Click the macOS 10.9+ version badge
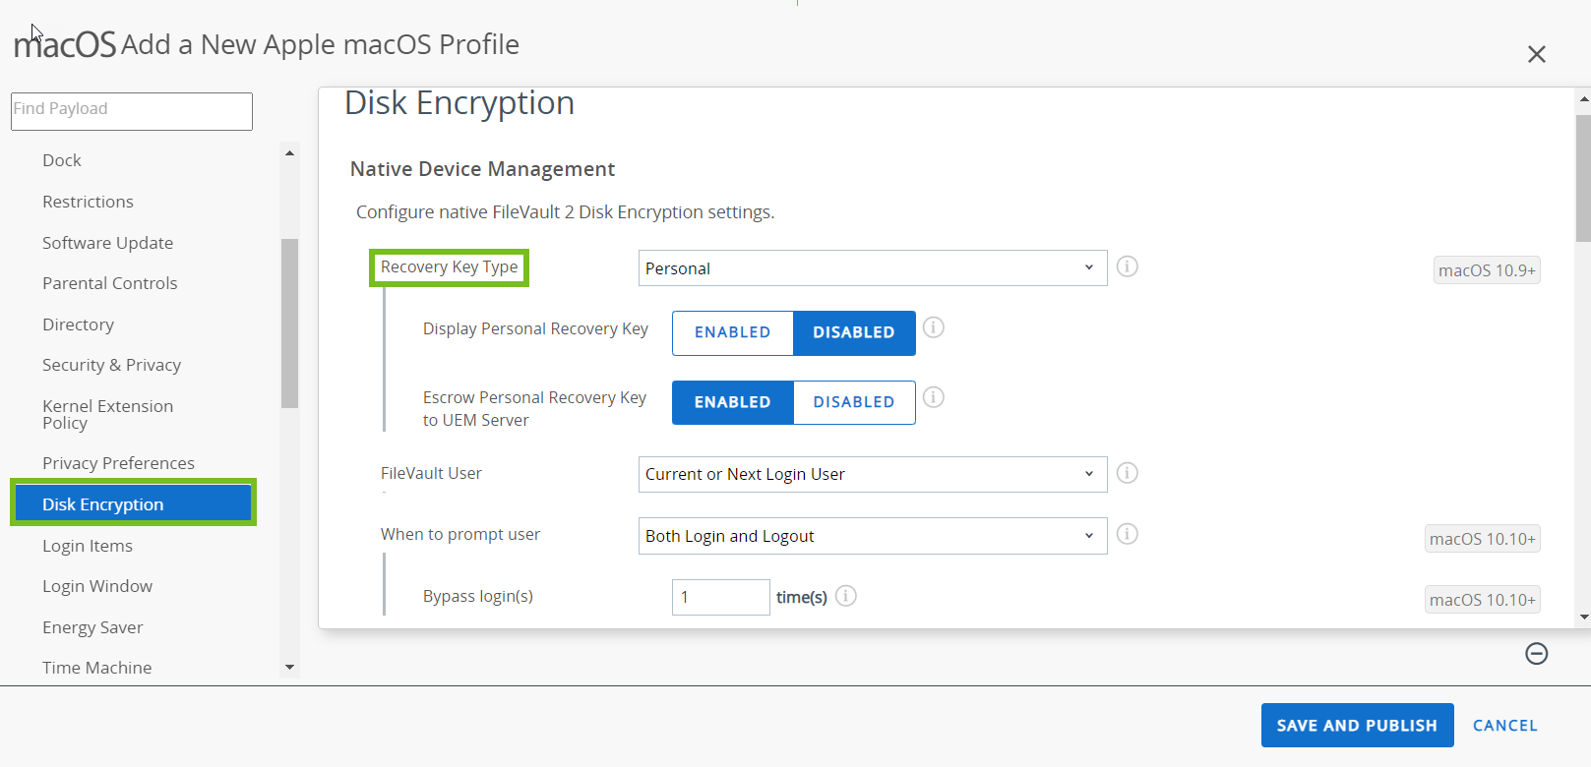The height and width of the screenshot is (767, 1591). (1487, 270)
